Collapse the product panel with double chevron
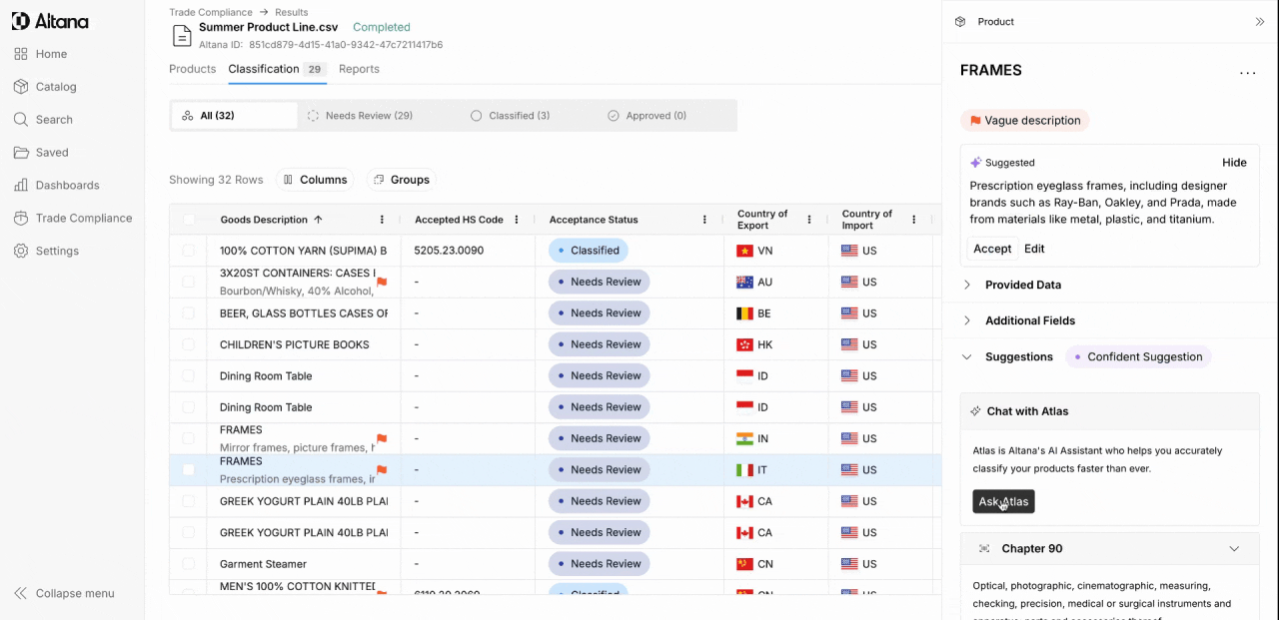The height and width of the screenshot is (620, 1279). tap(1259, 22)
